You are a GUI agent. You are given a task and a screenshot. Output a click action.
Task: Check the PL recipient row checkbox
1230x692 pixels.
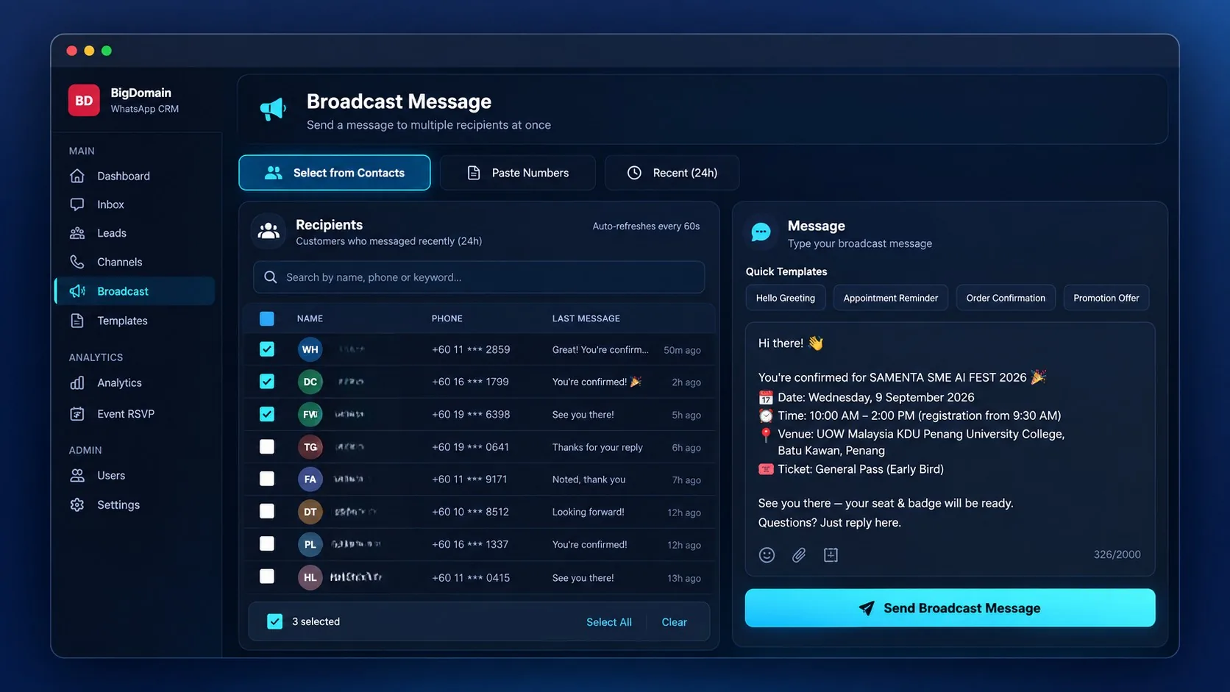[x=267, y=543]
